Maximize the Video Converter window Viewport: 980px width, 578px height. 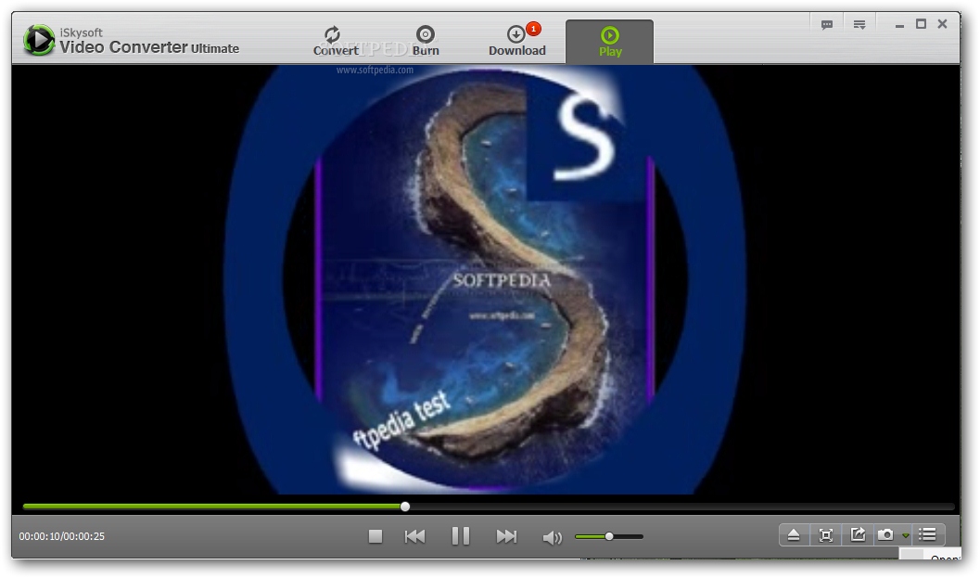click(x=921, y=24)
